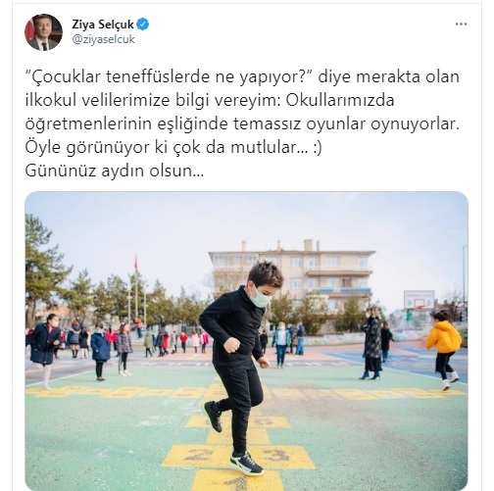The width and height of the screenshot is (494, 491).
Task: Click the child in the yellow jacket
Action: click(444, 349)
